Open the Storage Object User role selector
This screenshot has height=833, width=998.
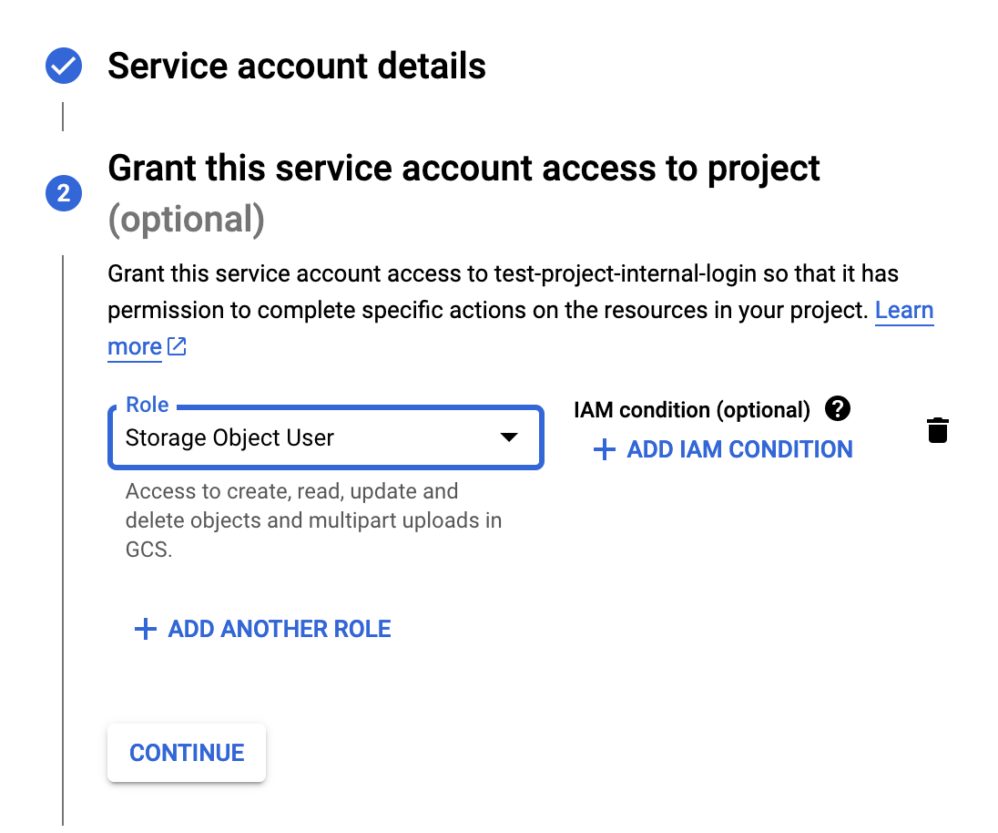(326, 437)
